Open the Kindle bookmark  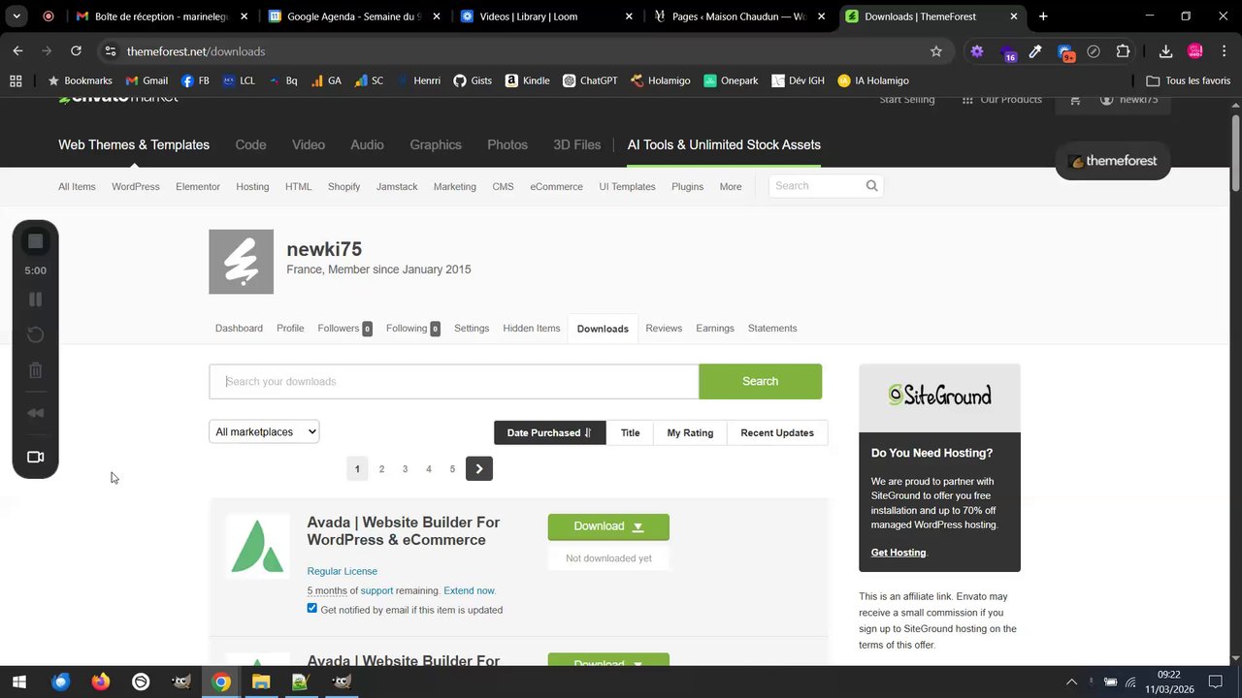(527, 80)
